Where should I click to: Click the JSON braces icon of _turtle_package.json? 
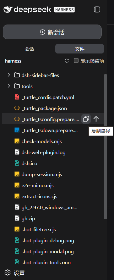(17, 108)
